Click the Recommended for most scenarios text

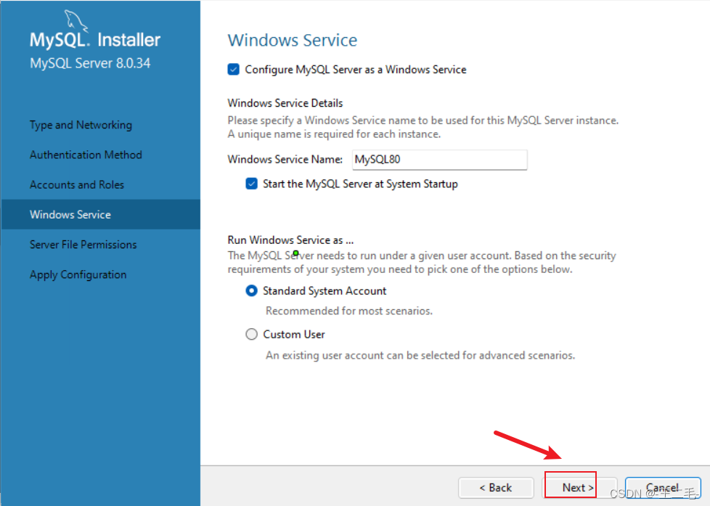(x=349, y=311)
